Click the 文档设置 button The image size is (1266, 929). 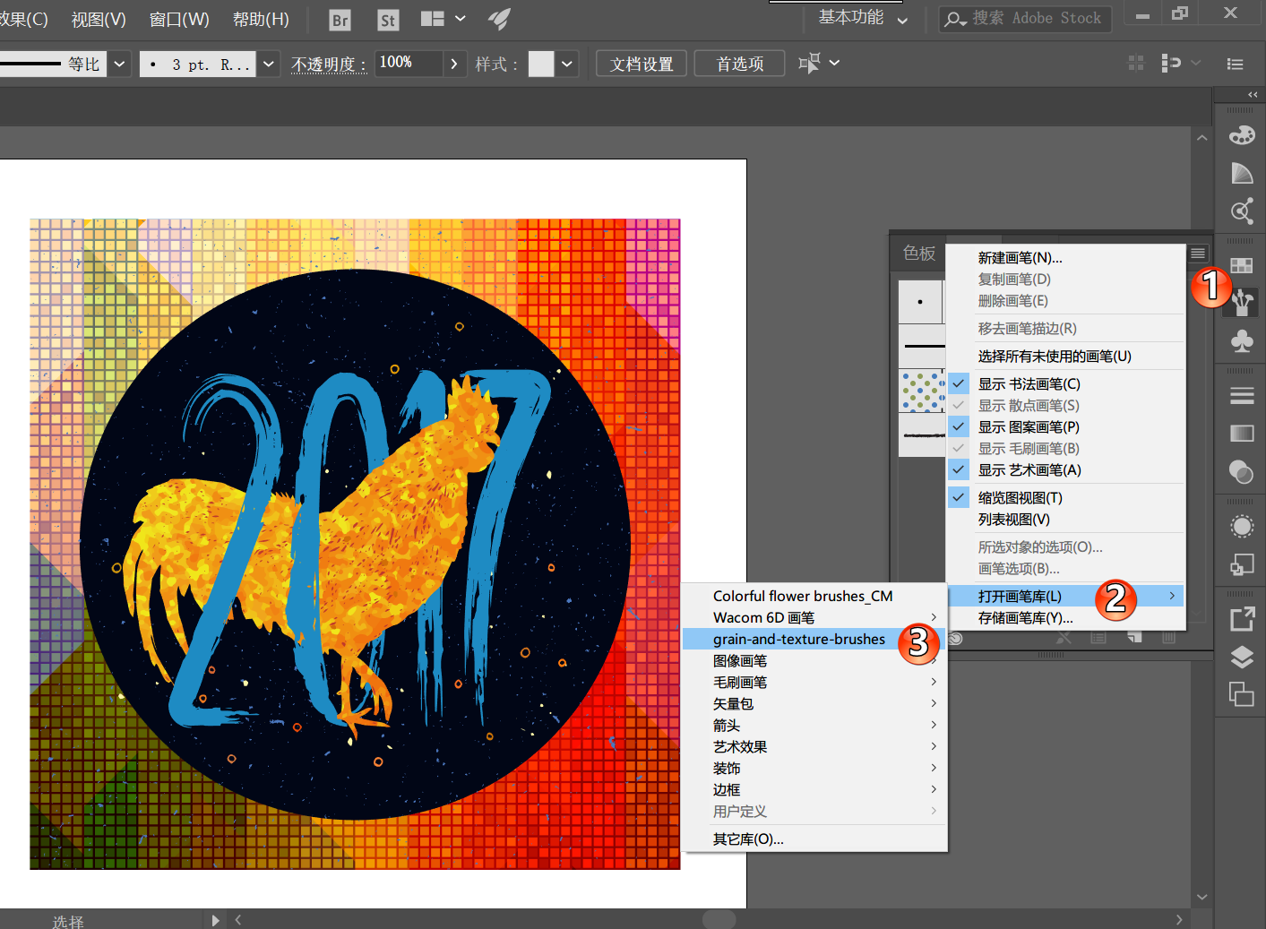[x=642, y=64]
